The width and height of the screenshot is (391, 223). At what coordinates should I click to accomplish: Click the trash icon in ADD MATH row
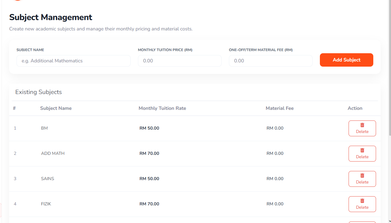[x=362, y=150]
